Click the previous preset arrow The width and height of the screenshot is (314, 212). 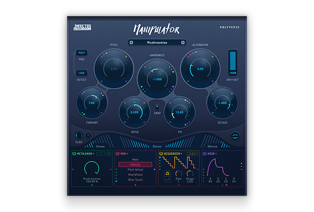coord(131,43)
